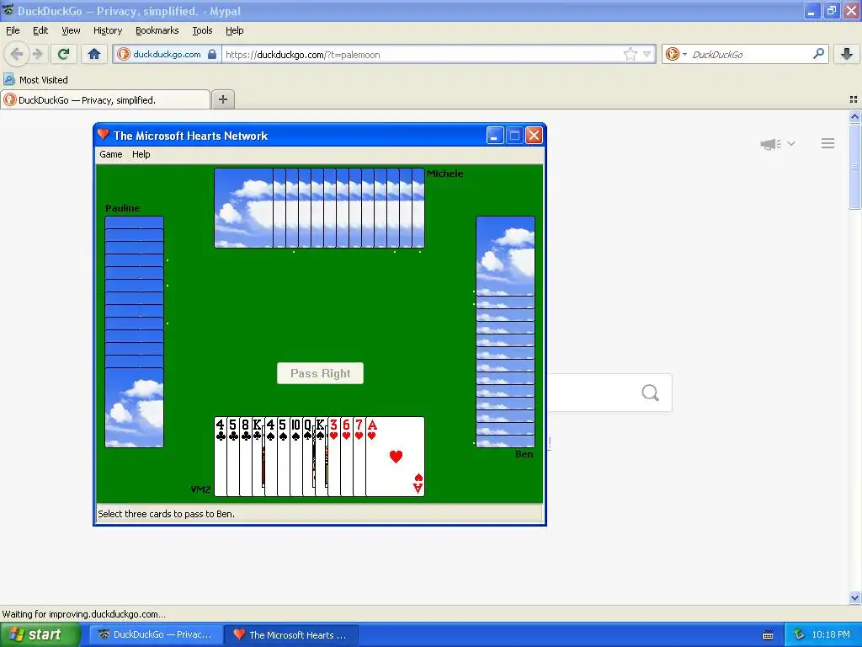Viewport: 862px width, 647px height.
Task: Click the network connection tray icon
Action: [800, 635]
